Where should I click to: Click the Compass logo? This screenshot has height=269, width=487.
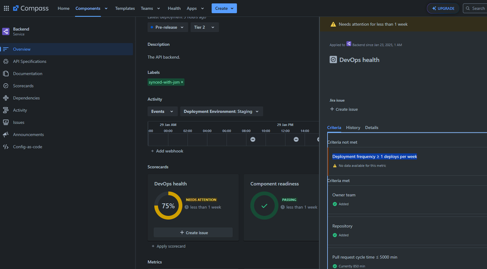pos(31,8)
